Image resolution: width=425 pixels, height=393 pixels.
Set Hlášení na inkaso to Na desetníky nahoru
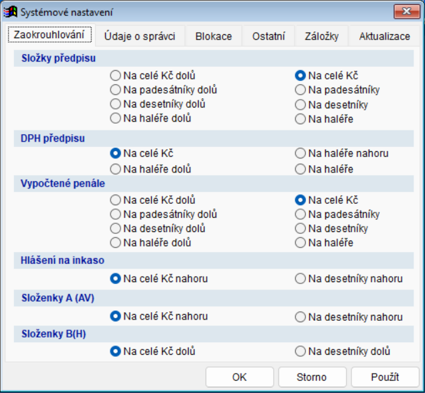coord(301,279)
